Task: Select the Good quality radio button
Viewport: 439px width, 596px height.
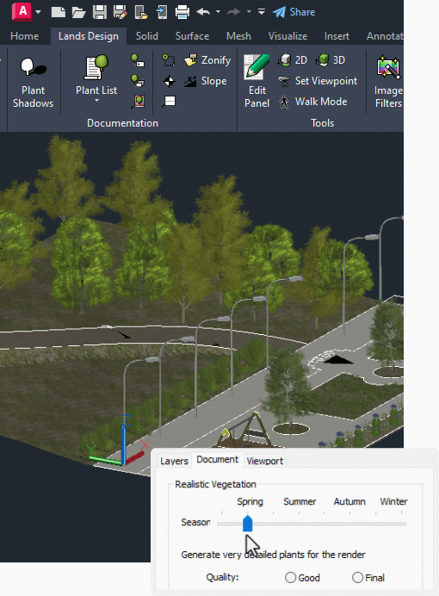Action: click(x=291, y=577)
